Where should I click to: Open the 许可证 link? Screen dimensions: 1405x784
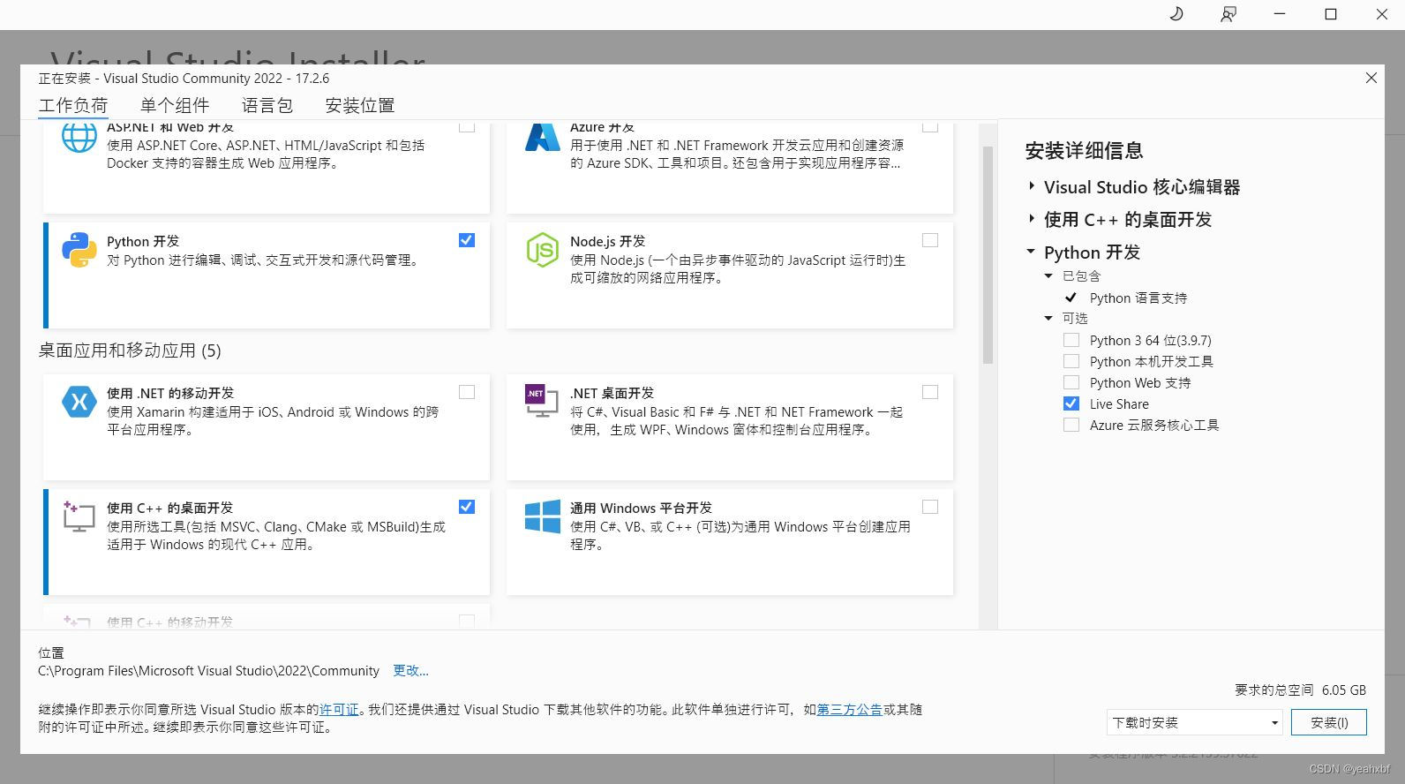(x=339, y=710)
